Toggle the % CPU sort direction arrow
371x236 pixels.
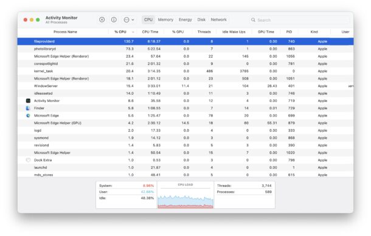[133, 32]
